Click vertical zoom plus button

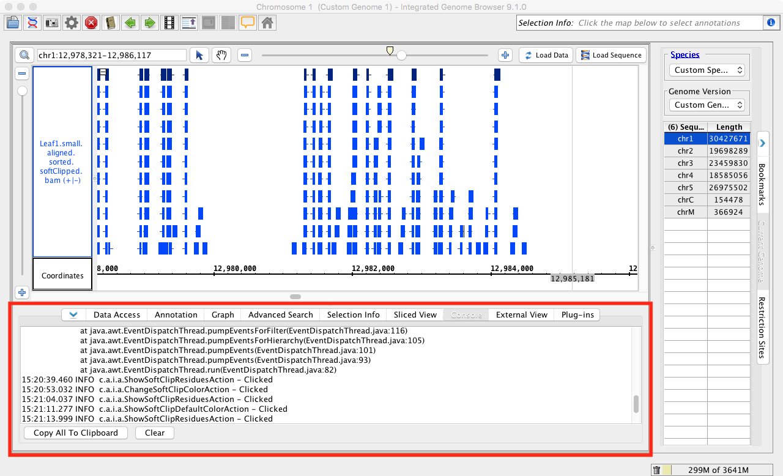point(22,292)
